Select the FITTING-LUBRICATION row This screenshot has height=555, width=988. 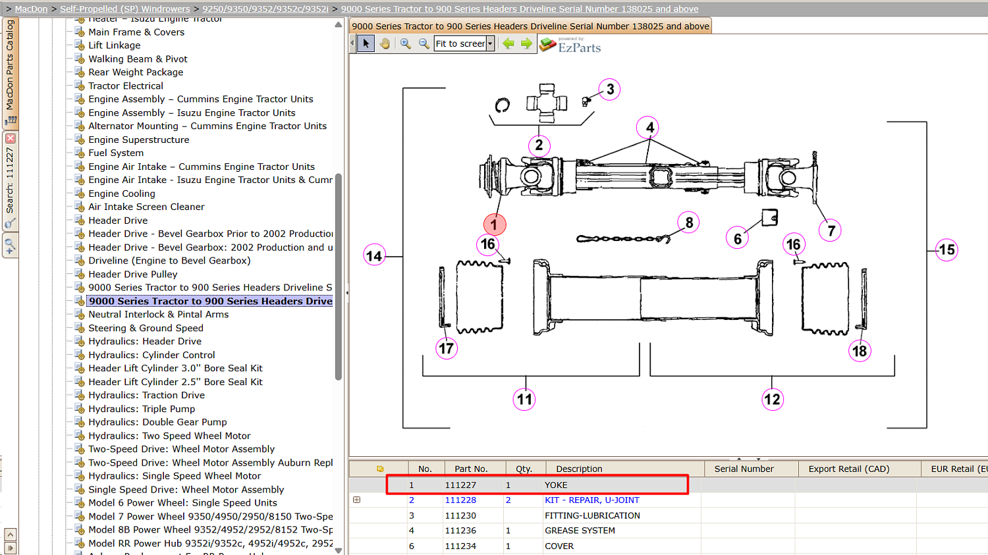pos(669,515)
